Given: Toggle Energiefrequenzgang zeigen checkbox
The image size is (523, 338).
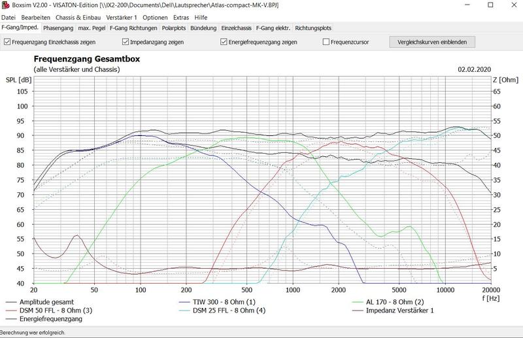Looking at the screenshot, I should [x=259, y=42].
